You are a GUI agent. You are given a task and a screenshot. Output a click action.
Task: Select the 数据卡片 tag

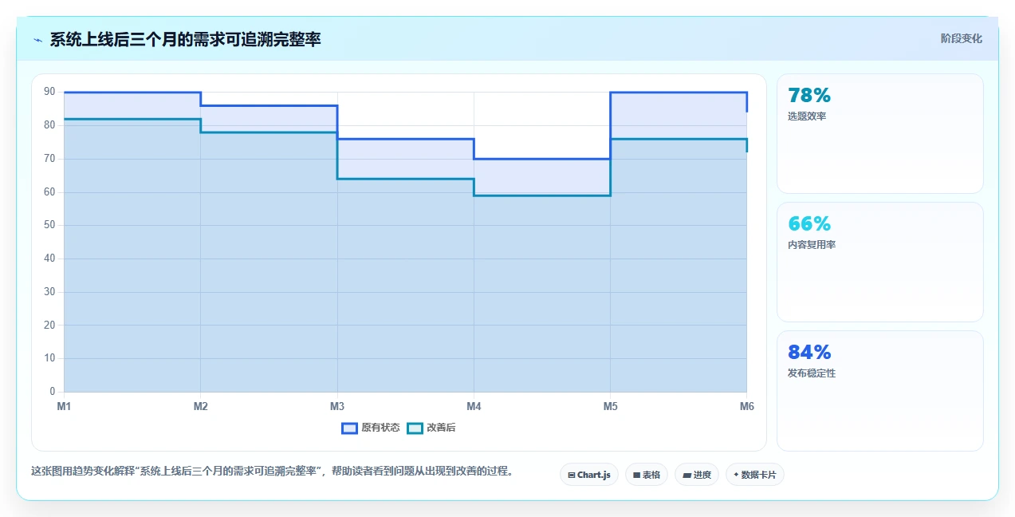[x=755, y=475]
